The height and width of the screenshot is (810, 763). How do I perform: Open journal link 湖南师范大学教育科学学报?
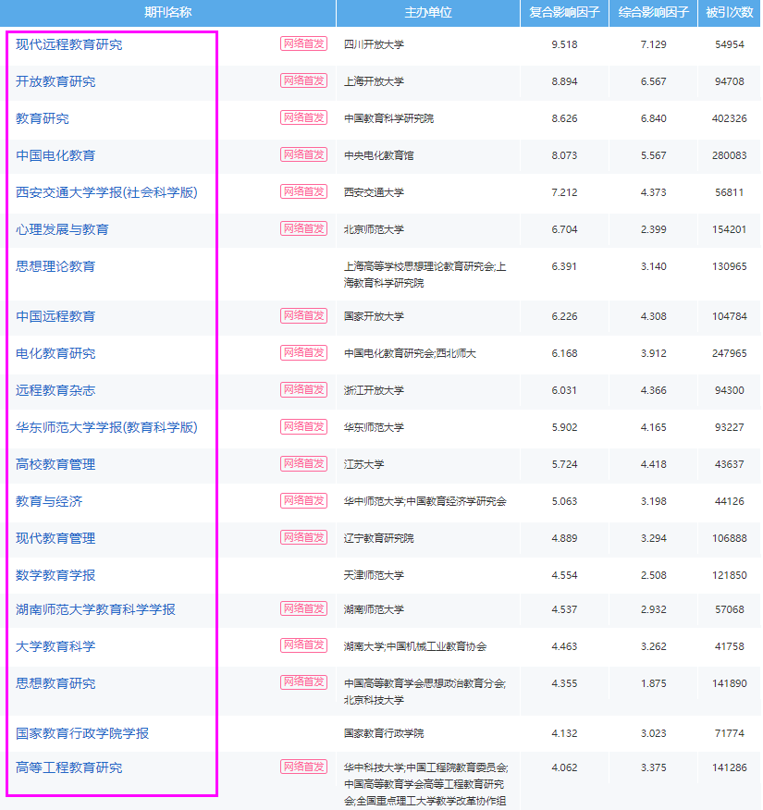point(95,609)
